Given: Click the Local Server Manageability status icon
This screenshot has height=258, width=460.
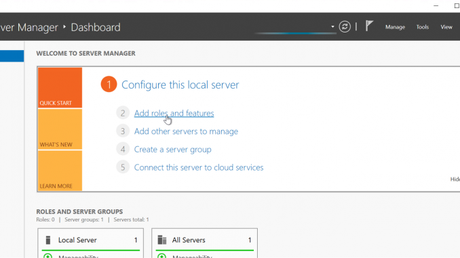Looking at the screenshot, I should tap(47, 256).
